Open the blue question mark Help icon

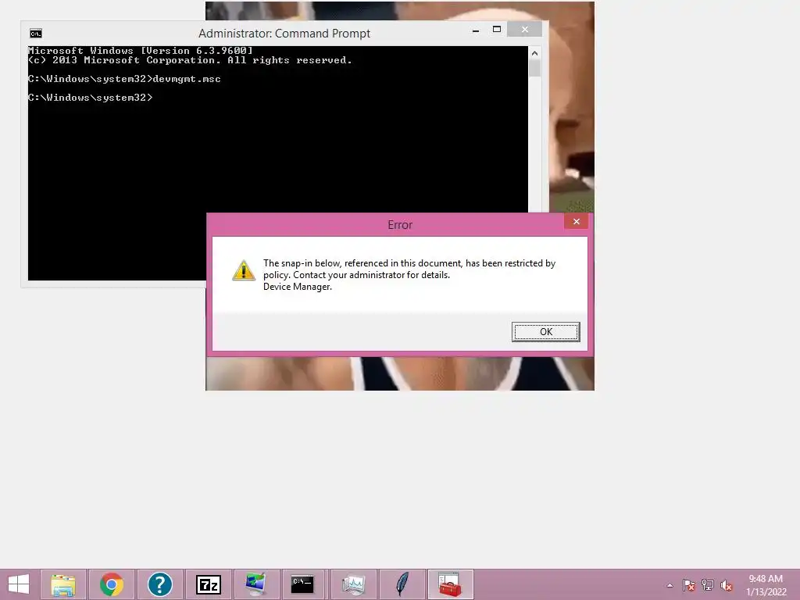coord(159,584)
